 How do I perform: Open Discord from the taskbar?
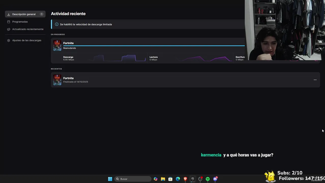[215, 179]
